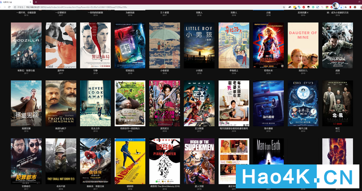Open the Piano Player movie poster
The height and width of the screenshot is (191, 362).
click(164, 161)
